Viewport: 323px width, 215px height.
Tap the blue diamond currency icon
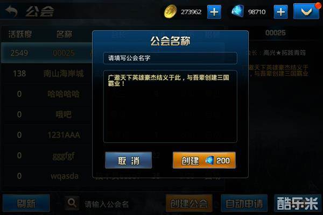[x=237, y=11]
